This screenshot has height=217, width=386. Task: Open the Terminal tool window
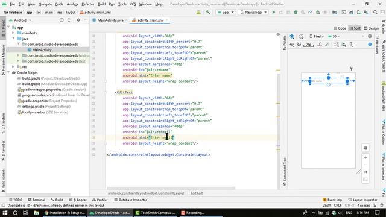[36, 200]
